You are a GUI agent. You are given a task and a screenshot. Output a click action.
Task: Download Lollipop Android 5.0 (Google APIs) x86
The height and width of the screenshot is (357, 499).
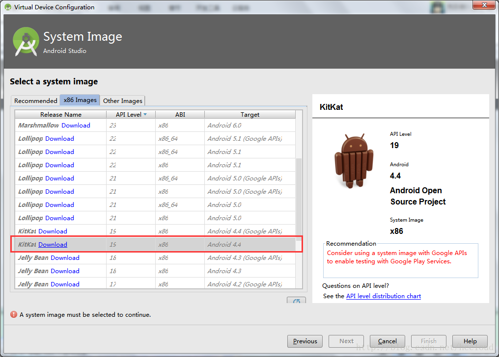pos(59,192)
